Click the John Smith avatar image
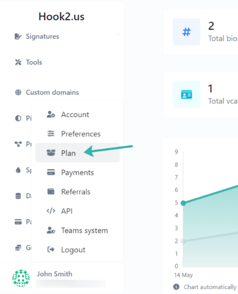Viewport: 238px width, 294px height. tap(21, 278)
